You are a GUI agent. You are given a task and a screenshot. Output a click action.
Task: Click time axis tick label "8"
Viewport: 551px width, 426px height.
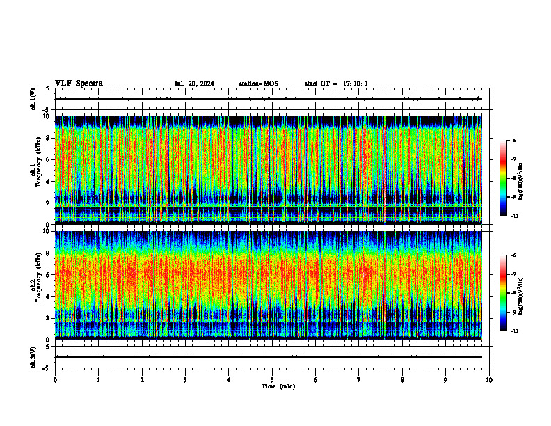(402, 380)
